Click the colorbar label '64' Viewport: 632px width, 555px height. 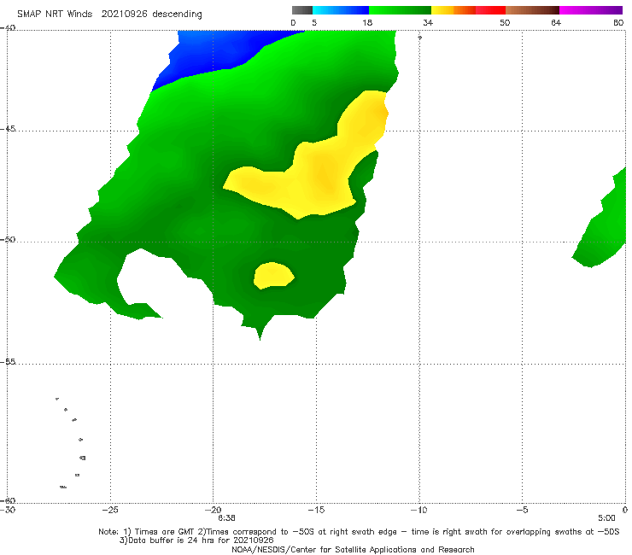click(x=556, y=22)
